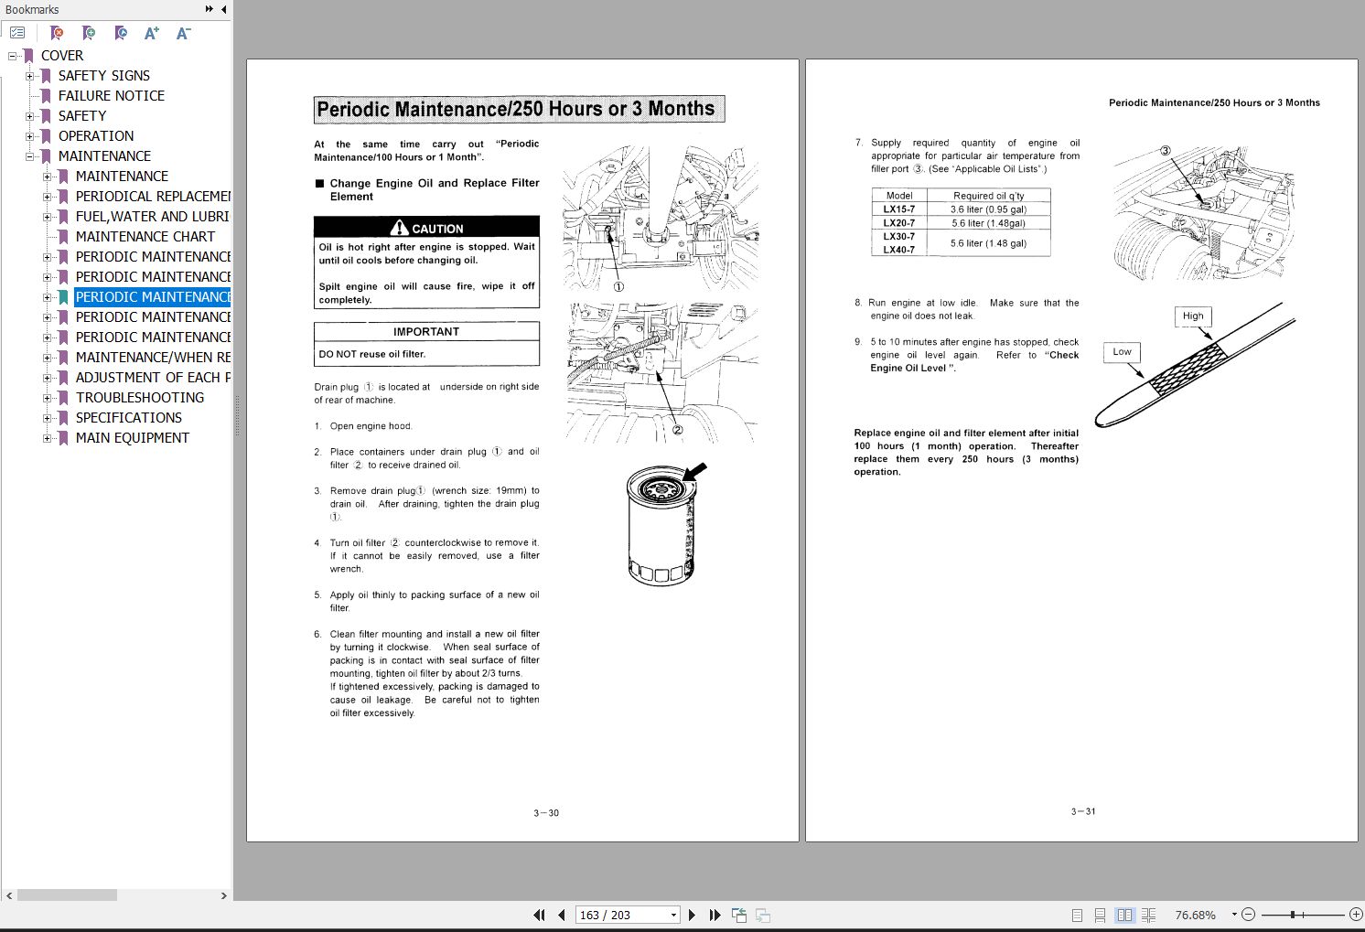1365x932 pixels.
Task: Decrease bookmark text size with A-
Action: click(182, 33)
